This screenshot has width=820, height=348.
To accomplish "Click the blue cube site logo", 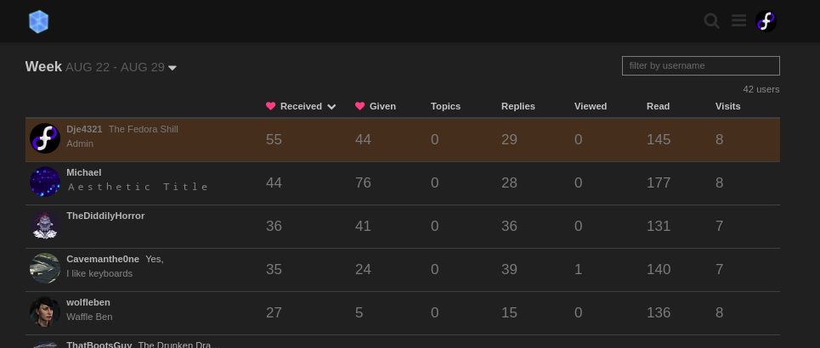I will click(x=39, y=21).
